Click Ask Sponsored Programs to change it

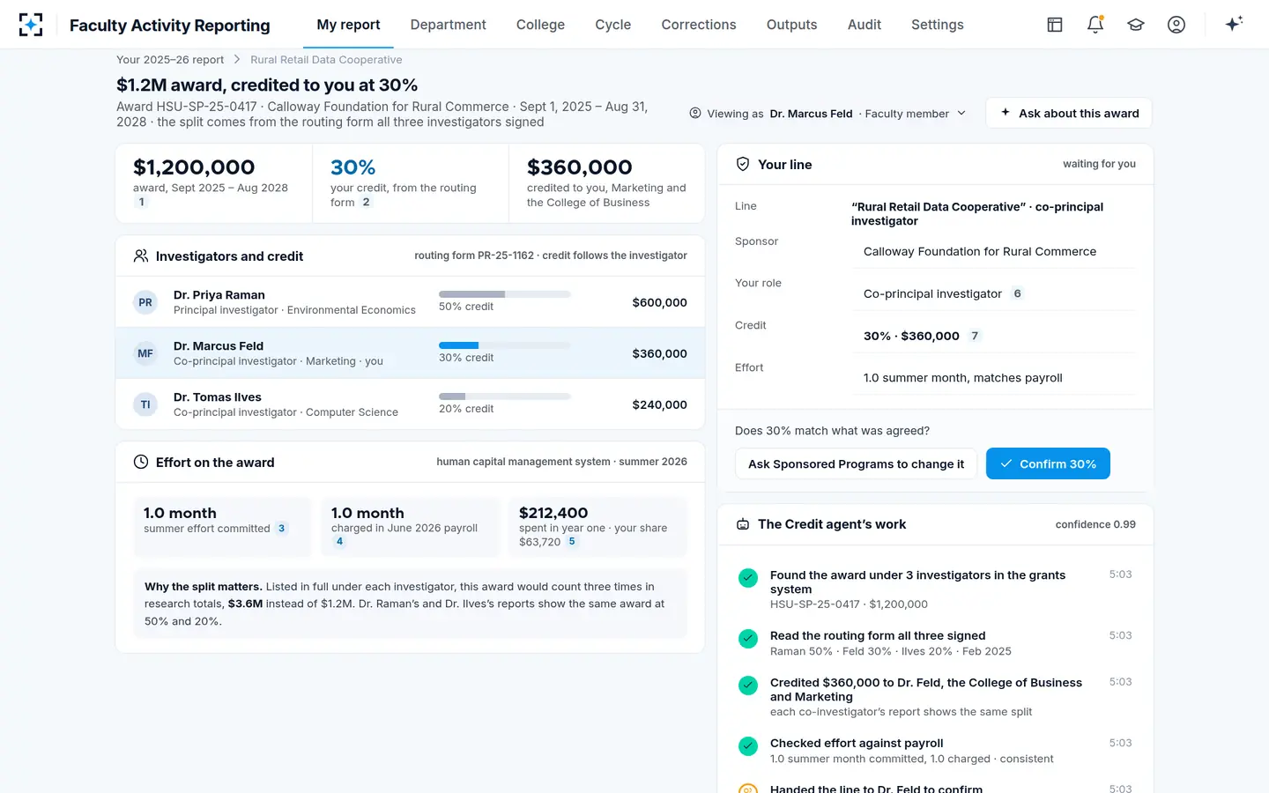click(x=856, y=463)
